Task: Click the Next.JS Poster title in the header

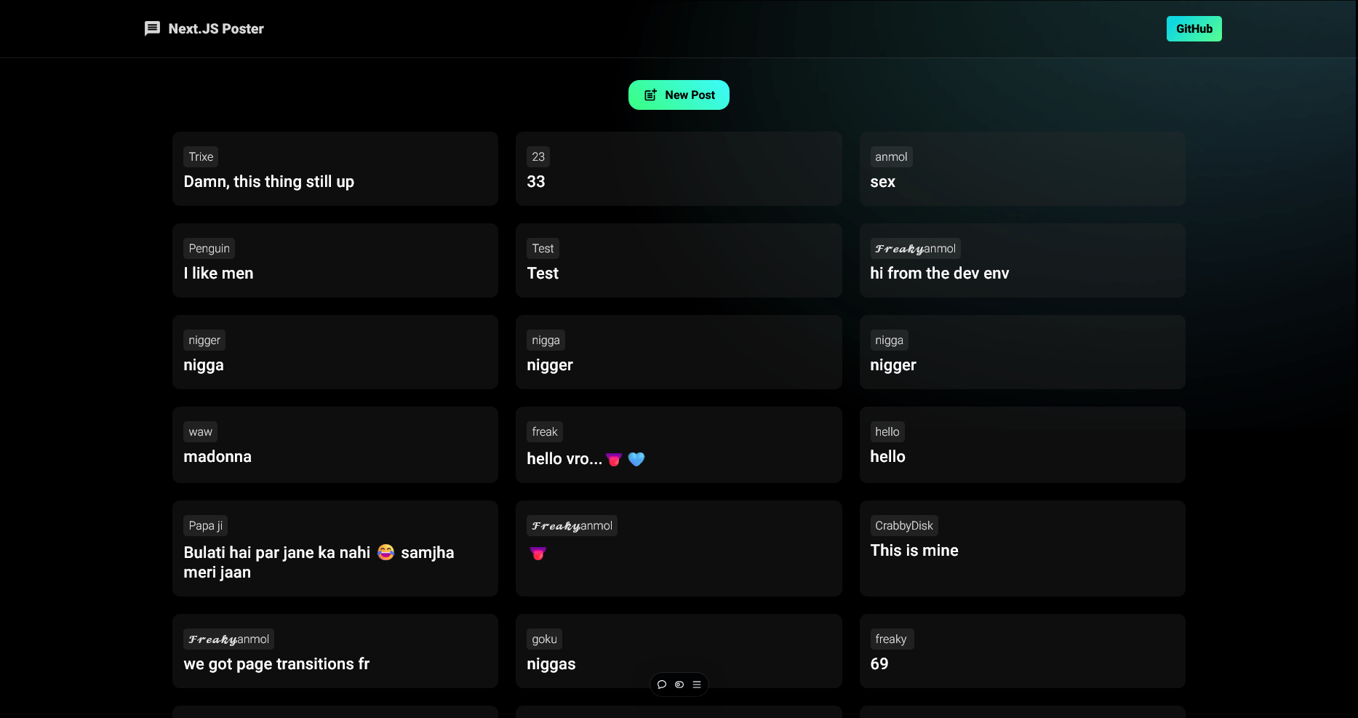Action: [x=215, y=28]
